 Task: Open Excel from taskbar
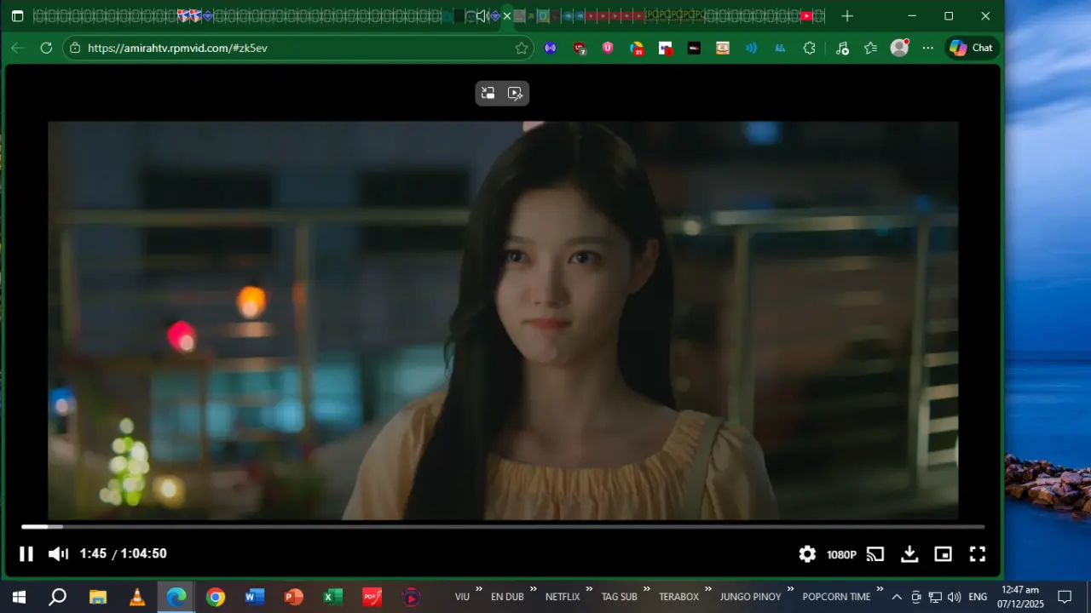(x=333, y=597)
